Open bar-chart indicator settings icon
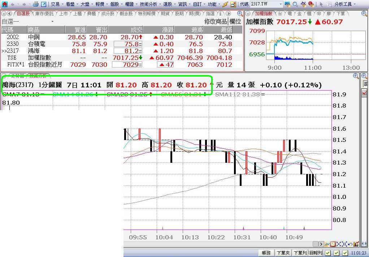 tap(356, 244)
